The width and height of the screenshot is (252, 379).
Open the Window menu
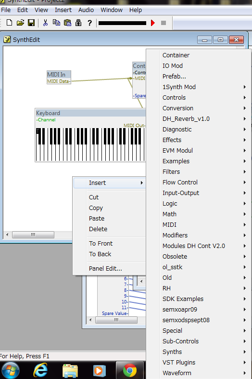112,10
